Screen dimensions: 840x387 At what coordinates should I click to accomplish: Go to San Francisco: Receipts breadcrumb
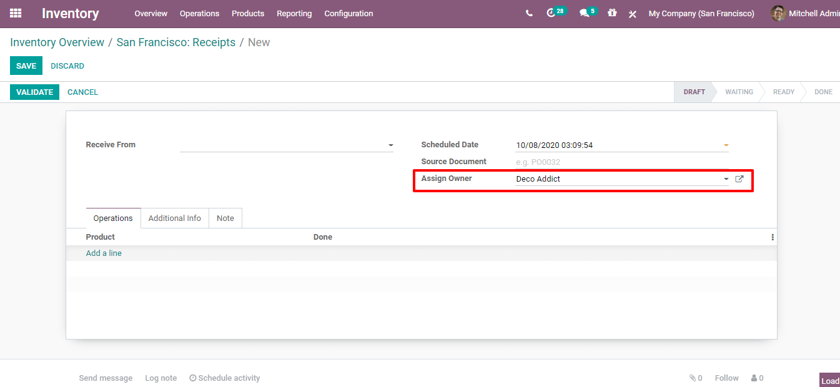176,42
